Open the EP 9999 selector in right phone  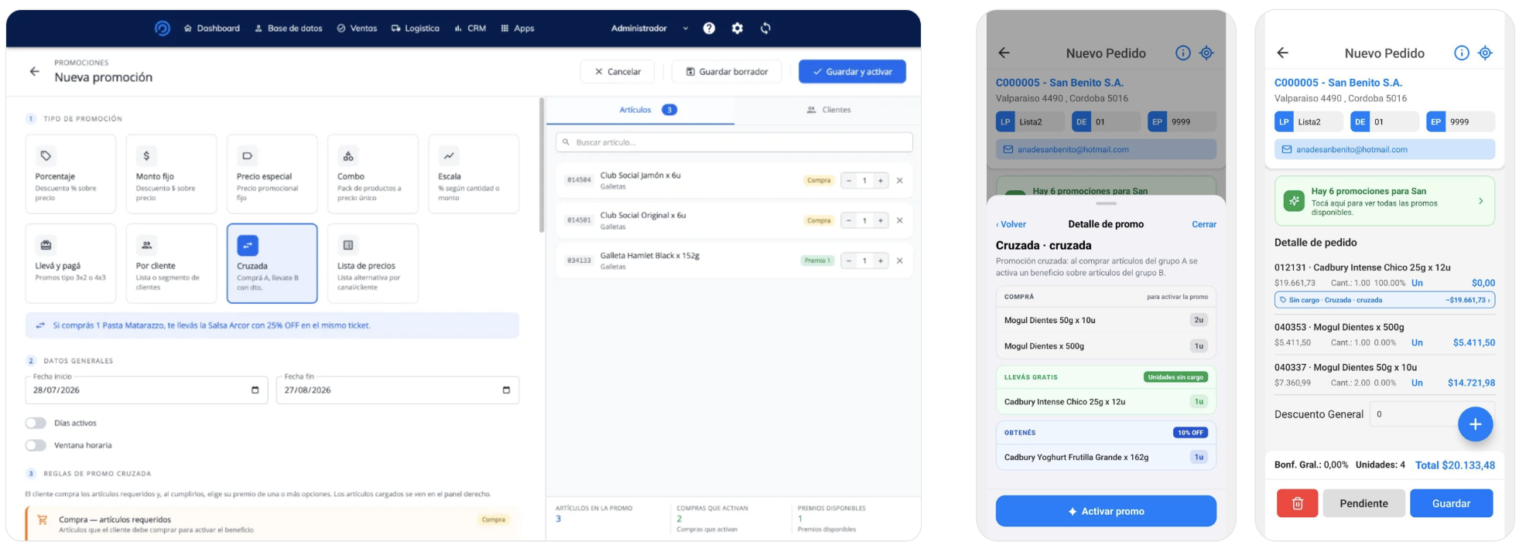pos(1460,121)
